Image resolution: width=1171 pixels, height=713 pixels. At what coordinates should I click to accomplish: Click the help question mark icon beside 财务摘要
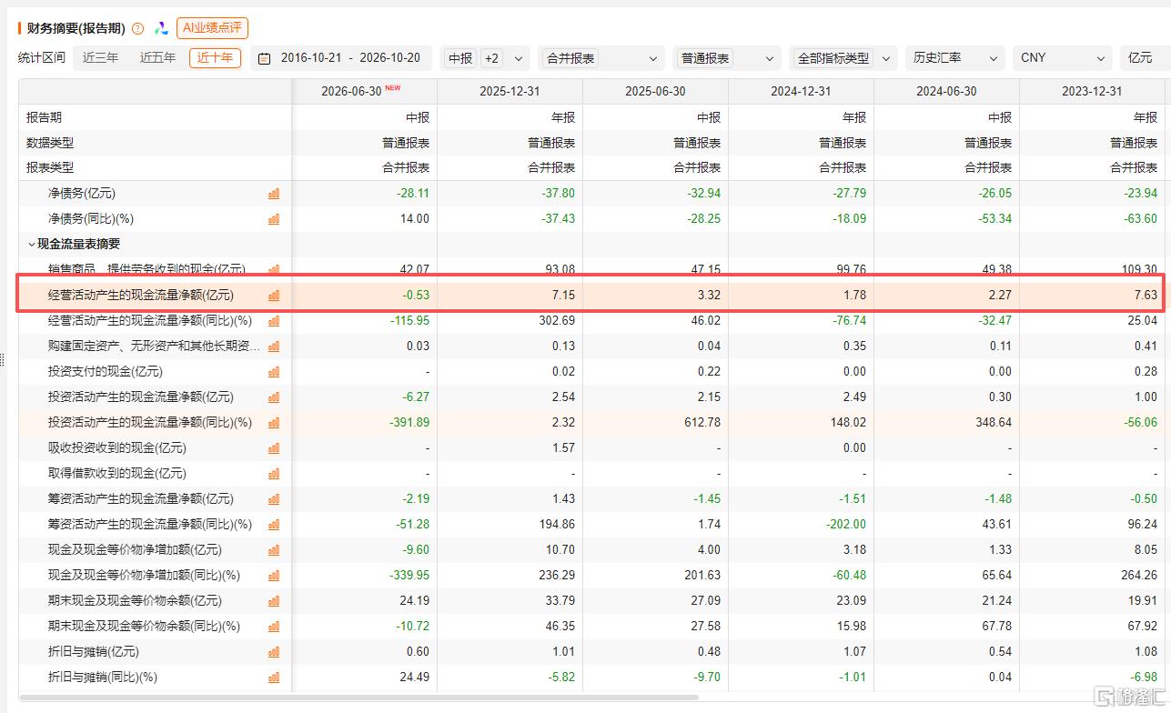[137, 29]
